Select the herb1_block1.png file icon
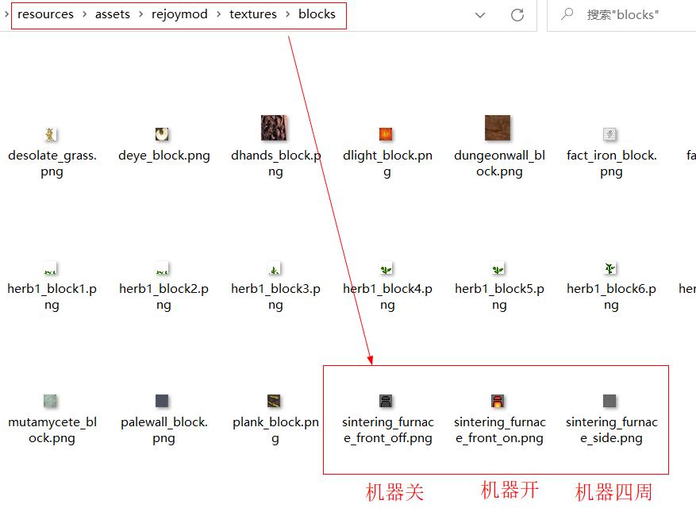 51,268
